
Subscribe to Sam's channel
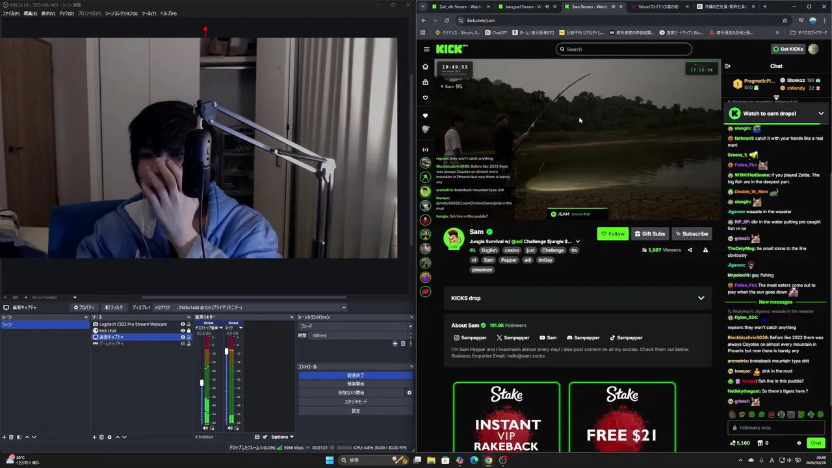(691, 233)
